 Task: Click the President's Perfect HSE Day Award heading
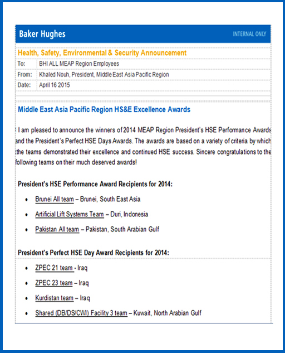94,253
